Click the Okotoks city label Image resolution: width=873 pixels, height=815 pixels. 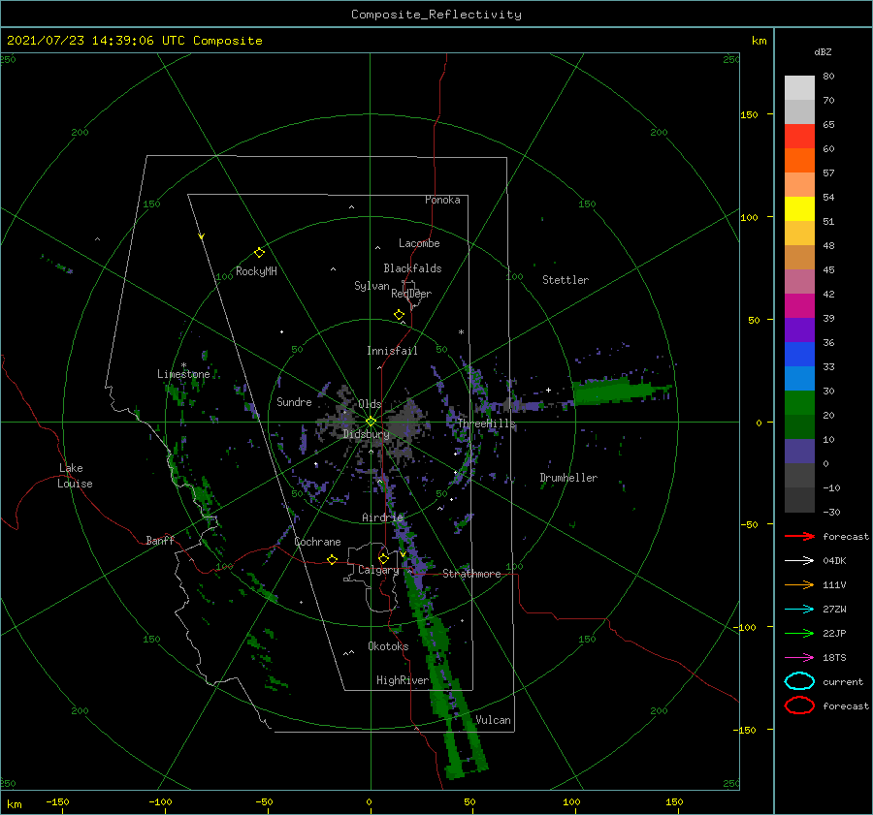point(388,646)
